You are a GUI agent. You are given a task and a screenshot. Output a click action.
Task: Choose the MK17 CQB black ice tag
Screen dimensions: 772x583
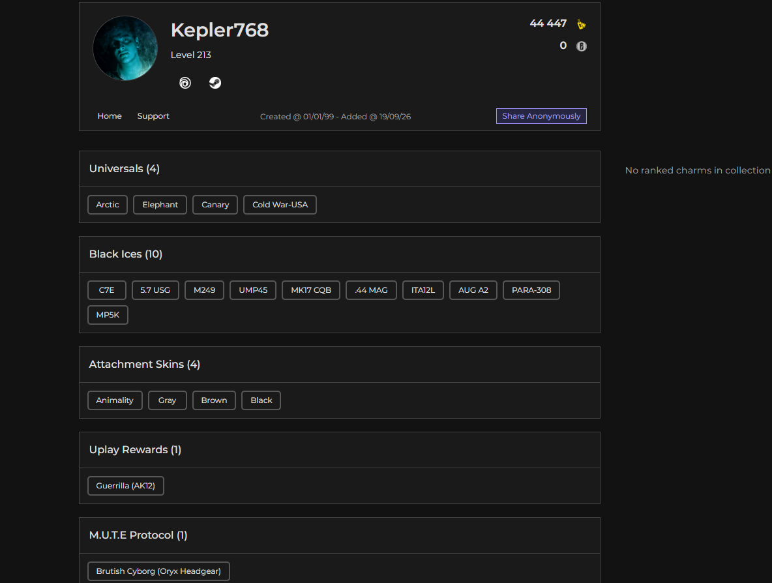click(310, 290)
